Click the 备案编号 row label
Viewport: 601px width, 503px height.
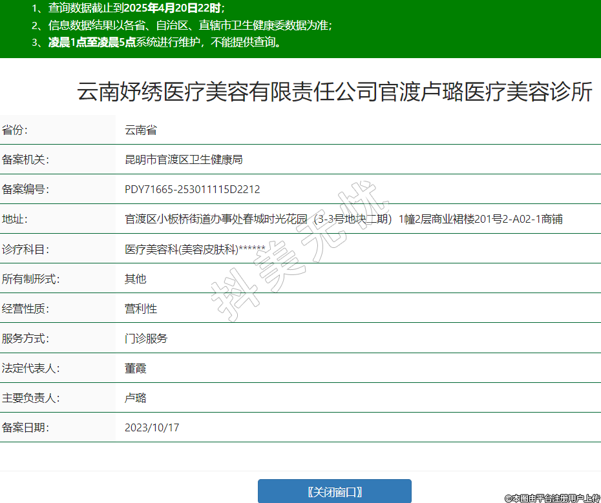tap(26, 189)
